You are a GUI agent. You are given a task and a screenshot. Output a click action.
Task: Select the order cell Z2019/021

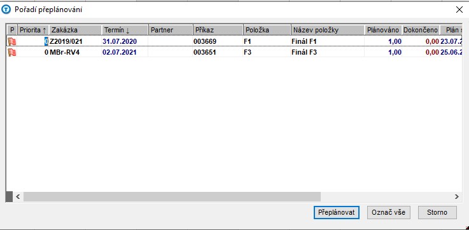tap(66, 41)
